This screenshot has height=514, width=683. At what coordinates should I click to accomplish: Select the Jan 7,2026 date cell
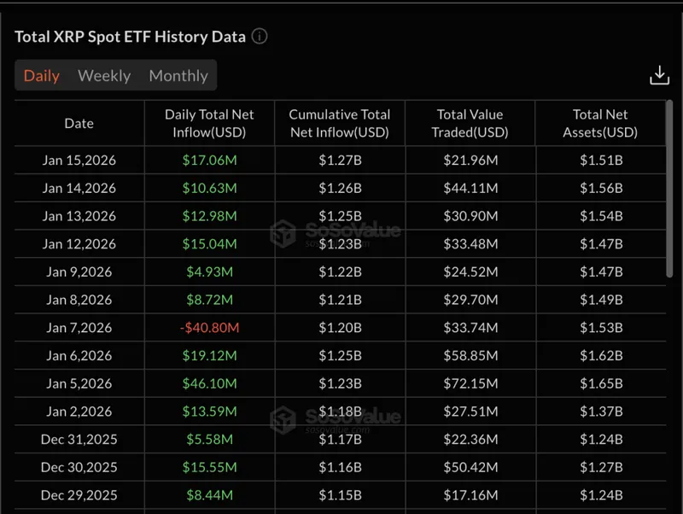pyautogui.click(x=79, y=327)
